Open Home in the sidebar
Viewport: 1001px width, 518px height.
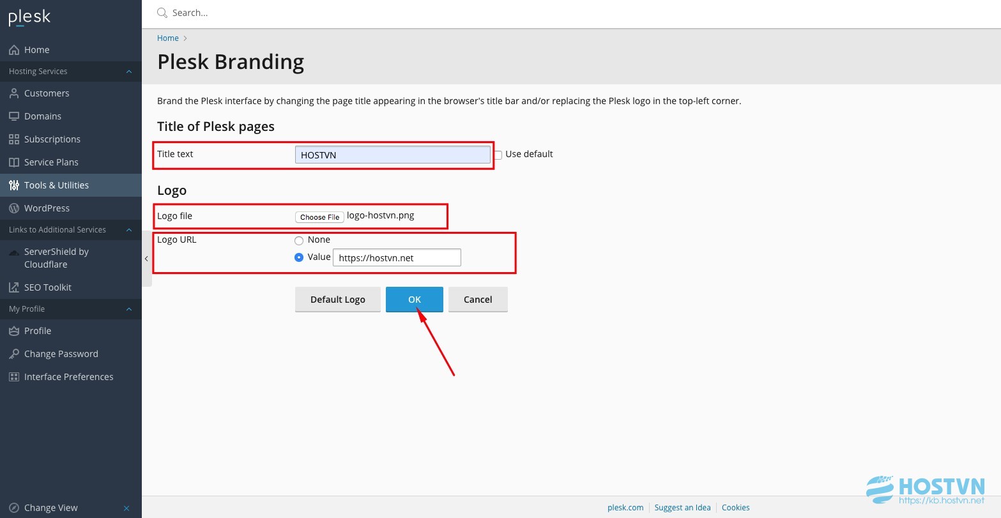pos(71,50)
